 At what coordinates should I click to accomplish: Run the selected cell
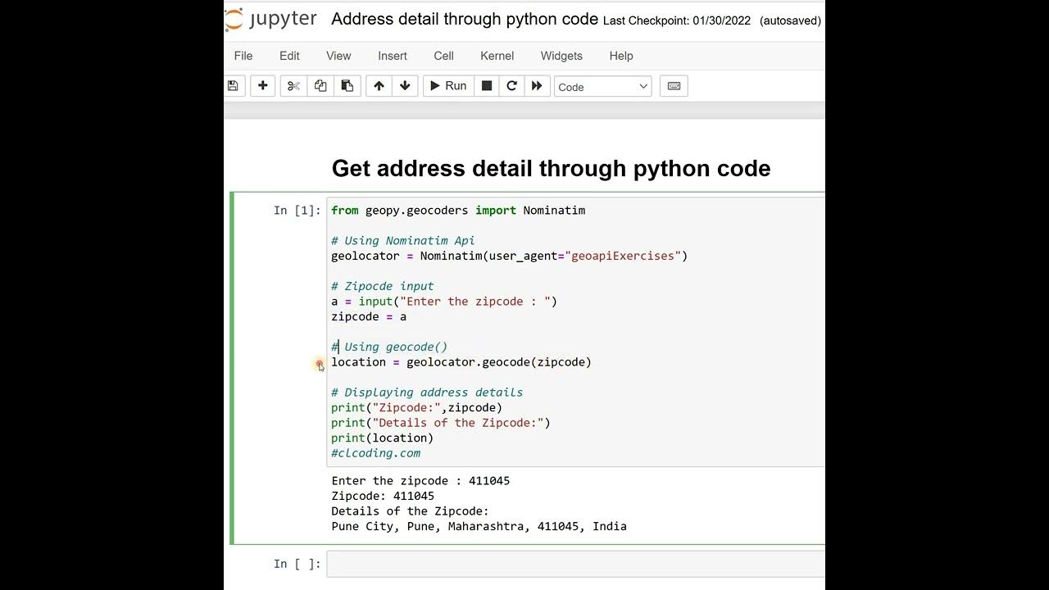coord(448,86)
